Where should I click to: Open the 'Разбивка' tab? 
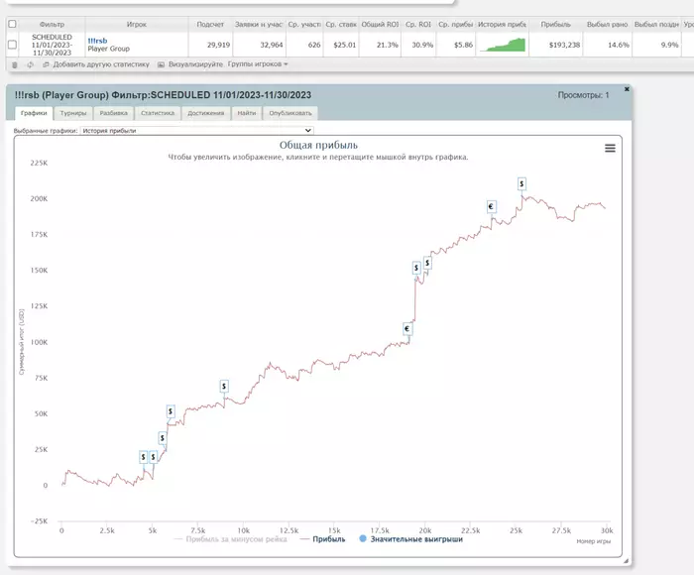[113, 113]
